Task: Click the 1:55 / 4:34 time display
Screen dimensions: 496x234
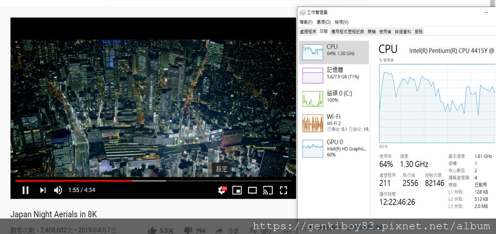Action: (81, 190)
